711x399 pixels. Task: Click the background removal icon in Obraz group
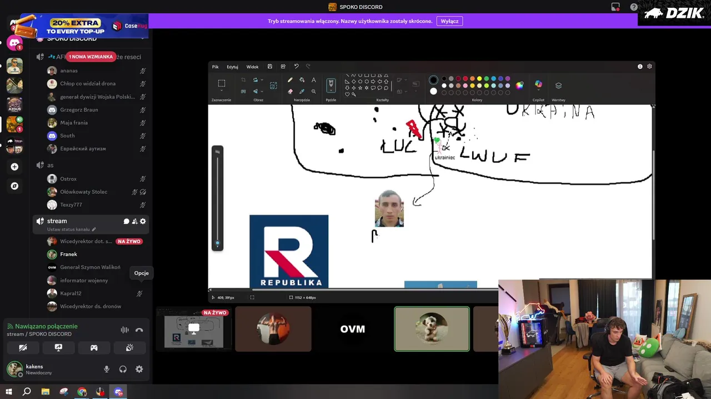(x=243, y=91)
